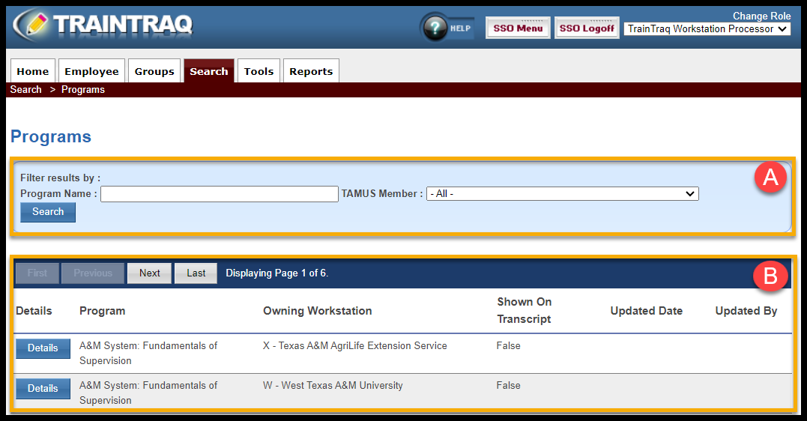Switch to the Groups tab
807x421 pixels.
(154, 71)
